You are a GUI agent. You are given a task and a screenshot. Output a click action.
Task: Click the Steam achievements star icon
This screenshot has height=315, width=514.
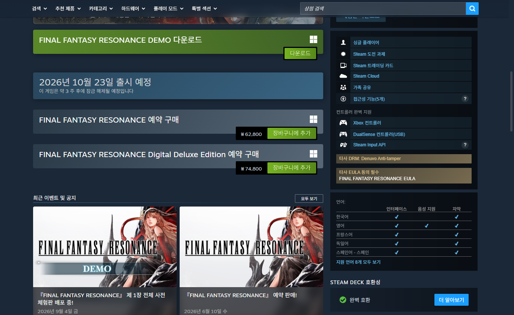(343, 54)
